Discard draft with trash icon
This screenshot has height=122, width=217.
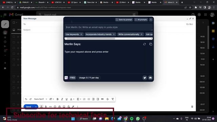tap(192, 107)
